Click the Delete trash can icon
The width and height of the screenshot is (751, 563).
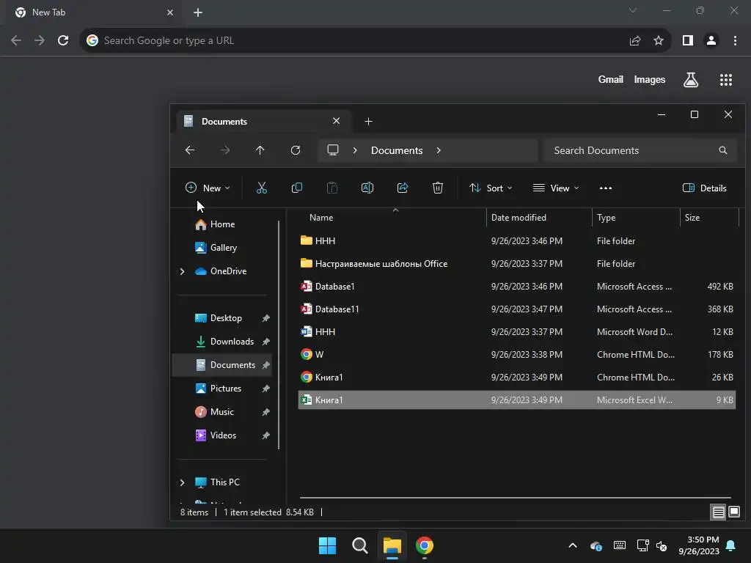[x=438, y=188]
